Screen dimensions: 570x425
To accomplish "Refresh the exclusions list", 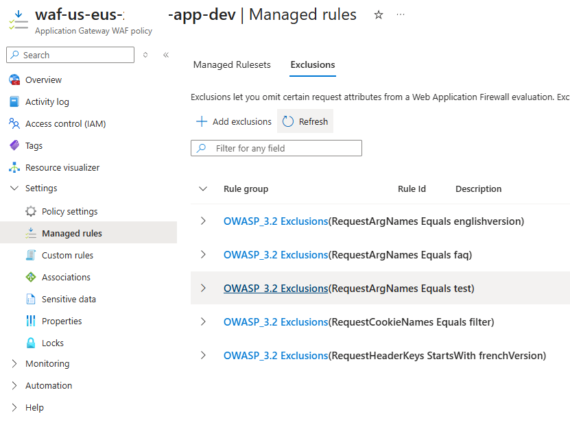I will pyautogui.click(x=305, y=121).
